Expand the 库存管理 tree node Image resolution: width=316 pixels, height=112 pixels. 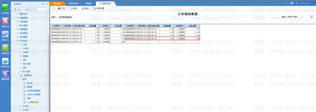(18, 33)
